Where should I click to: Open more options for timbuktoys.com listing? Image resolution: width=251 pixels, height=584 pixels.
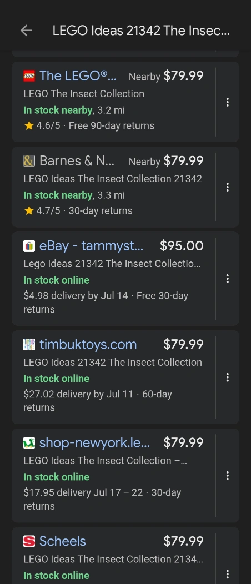[228, 377]
